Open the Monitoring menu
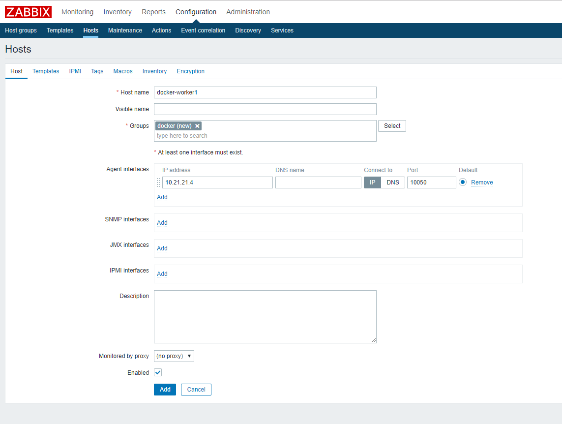 (x=77, y=12)
